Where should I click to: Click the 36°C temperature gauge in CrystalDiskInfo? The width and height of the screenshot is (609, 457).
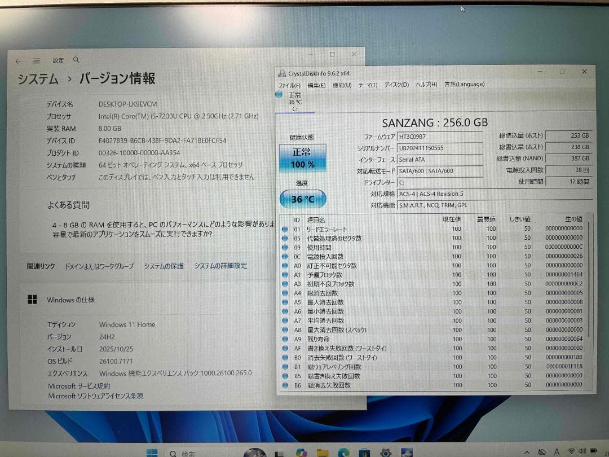[x=303, y=199]
